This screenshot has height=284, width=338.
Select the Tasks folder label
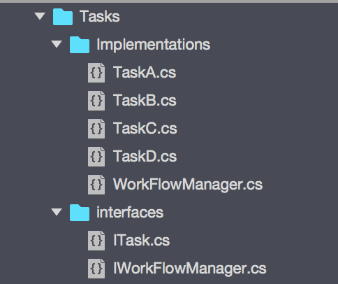point(100,17)
